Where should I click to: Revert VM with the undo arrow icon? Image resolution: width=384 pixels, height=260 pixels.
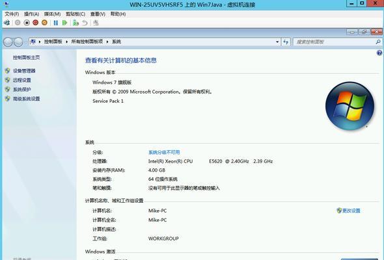click(85, 23)
